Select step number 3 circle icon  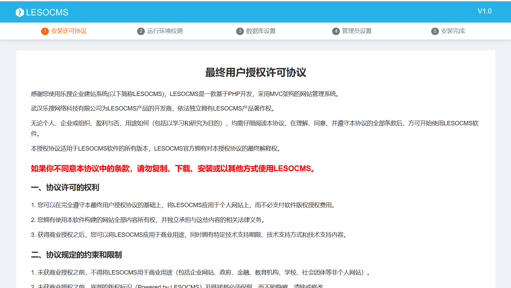click(x=240, y=31)
